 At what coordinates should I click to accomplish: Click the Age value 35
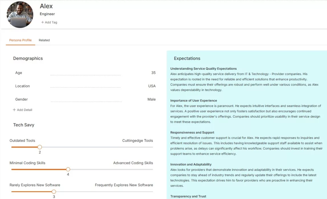(x=153, y=73)
